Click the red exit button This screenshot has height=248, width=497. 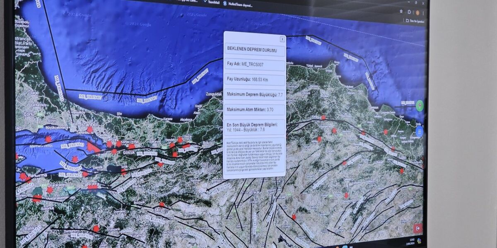point(417,228)
